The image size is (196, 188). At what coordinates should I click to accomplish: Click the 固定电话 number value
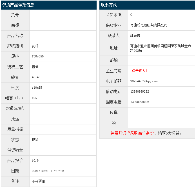coord(140,102)
